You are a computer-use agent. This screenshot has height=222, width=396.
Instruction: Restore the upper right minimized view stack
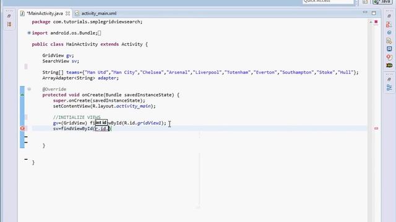coord(389,16)
